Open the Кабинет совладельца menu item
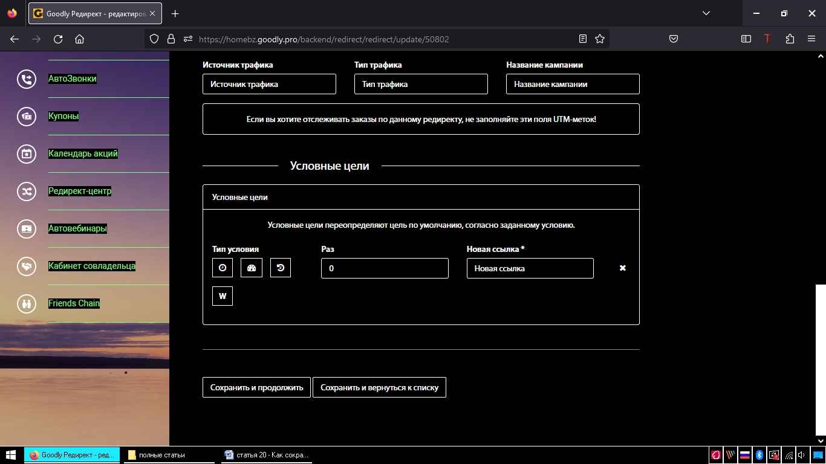Screen dimensions: 826x464 [x=92, y=266]
